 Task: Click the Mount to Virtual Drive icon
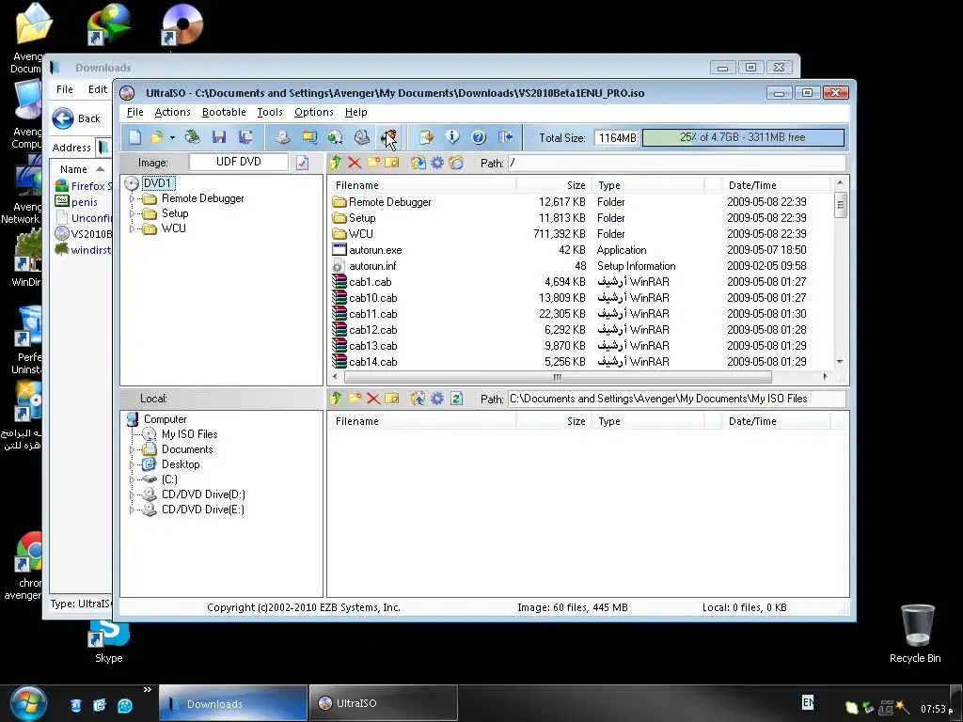(362, 137)
